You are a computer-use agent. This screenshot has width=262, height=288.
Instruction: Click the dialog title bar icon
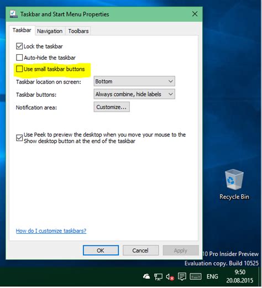(x=14, y=14)
